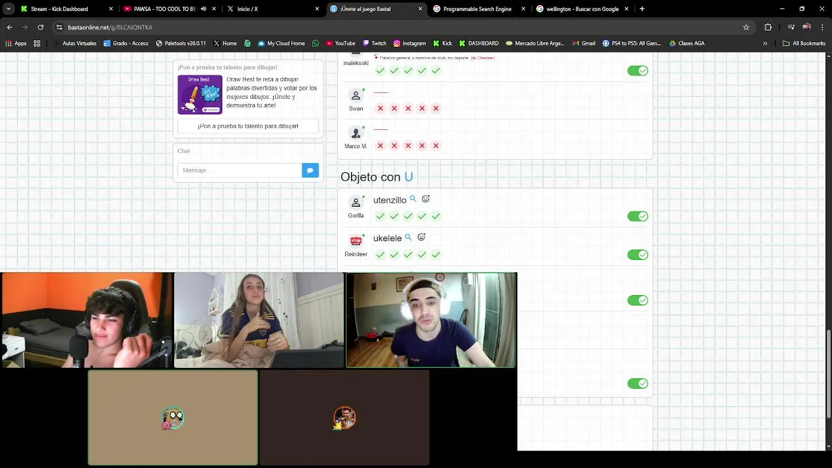Open the tab search dropdown arrow

point(8,9)
